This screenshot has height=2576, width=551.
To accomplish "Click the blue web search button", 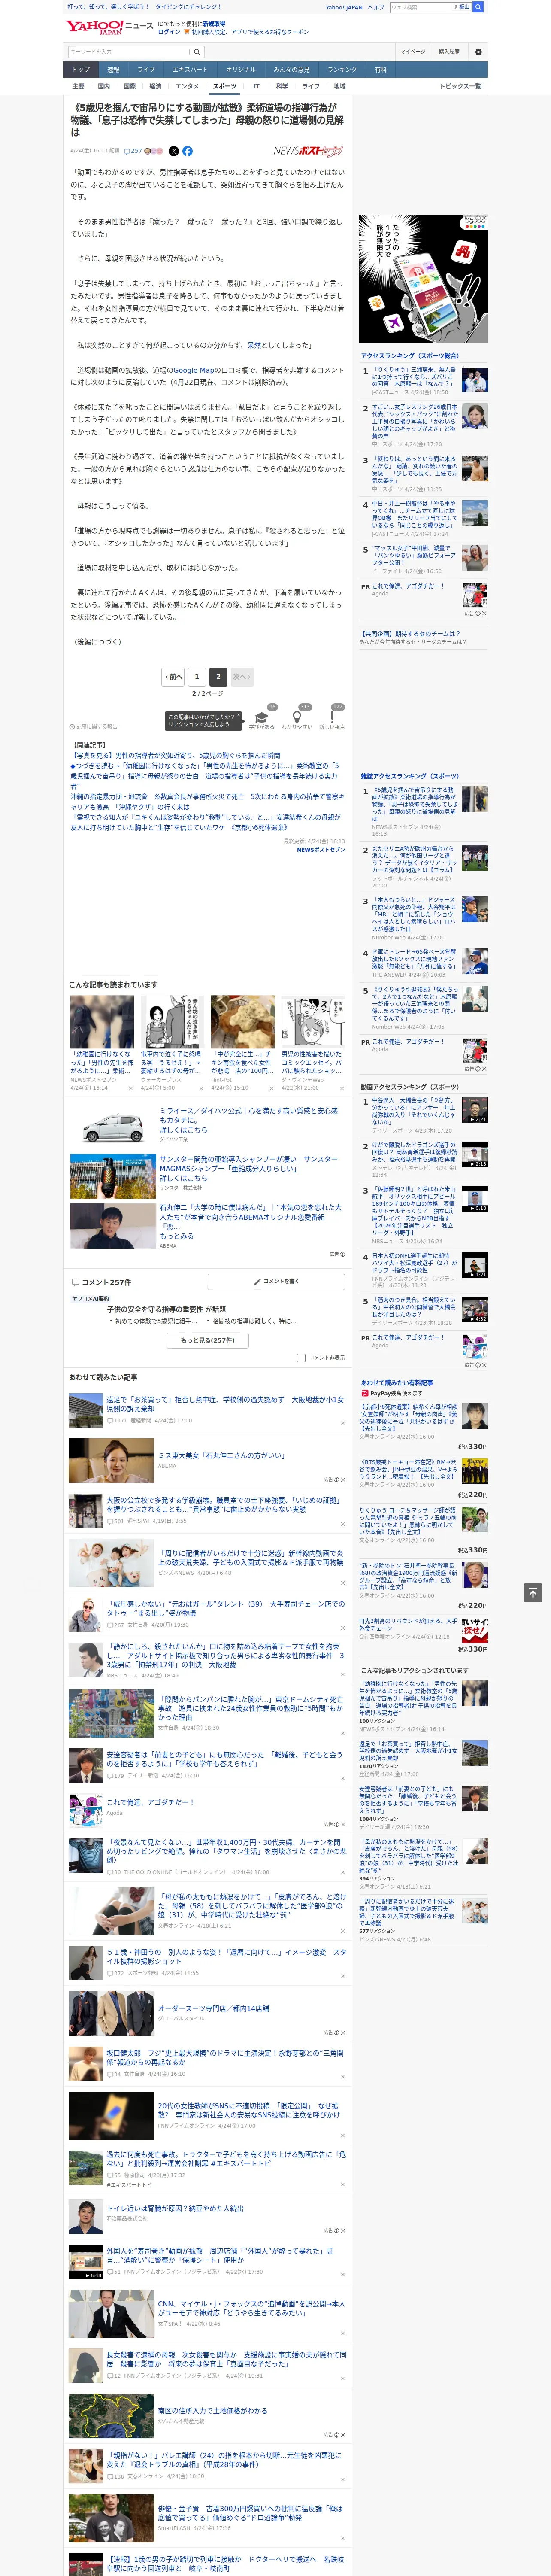I will 478,7.
